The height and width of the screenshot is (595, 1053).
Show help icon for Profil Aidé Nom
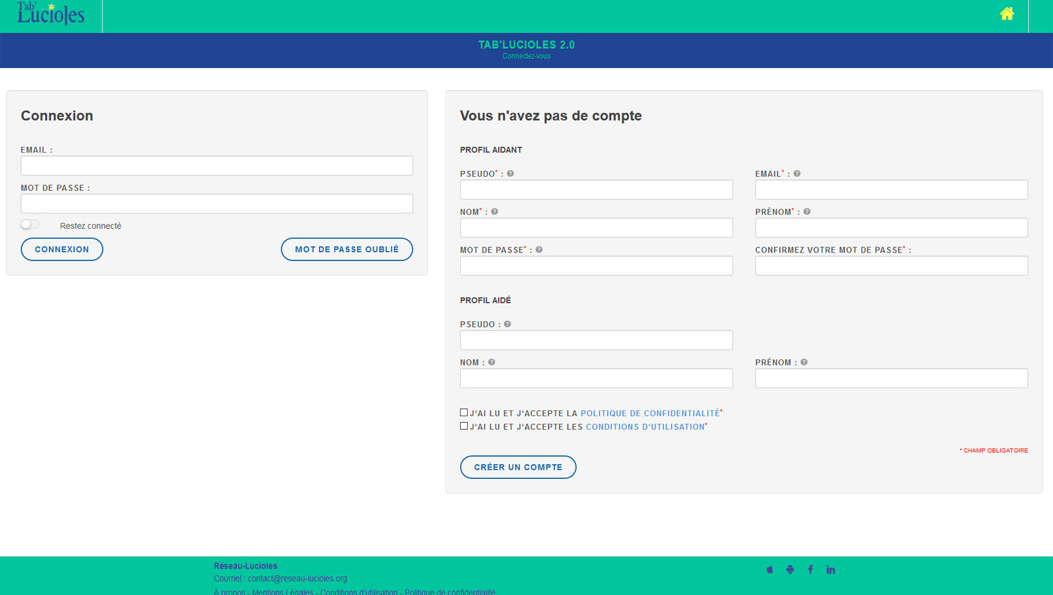click(491, 362)
